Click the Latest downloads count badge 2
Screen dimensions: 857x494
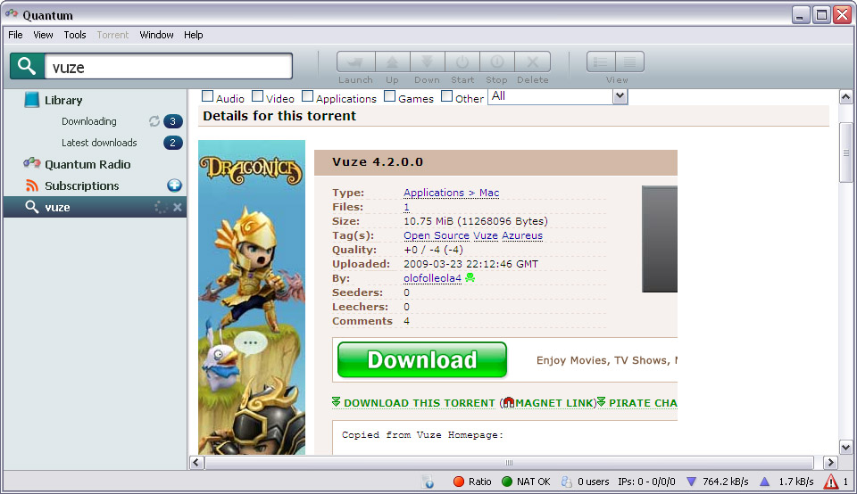pos(172,143)
